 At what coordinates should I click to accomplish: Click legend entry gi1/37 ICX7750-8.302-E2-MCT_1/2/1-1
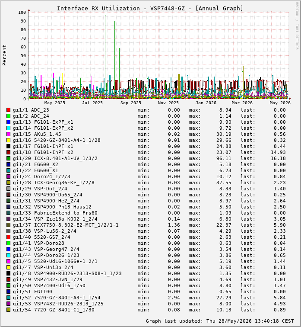click(x=66, y=225)
